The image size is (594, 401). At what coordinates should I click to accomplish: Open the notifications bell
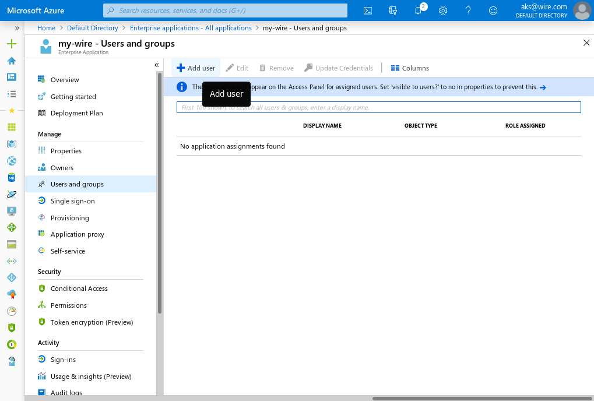click(418, 10)
